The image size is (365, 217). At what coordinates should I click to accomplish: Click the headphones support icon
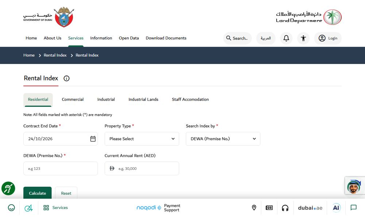(x=285, y=208)
